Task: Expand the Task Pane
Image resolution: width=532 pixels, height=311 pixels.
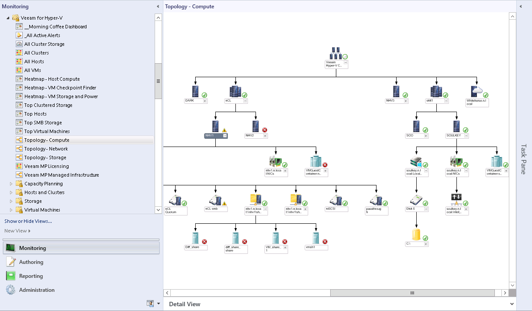Action: click(521, 6)
